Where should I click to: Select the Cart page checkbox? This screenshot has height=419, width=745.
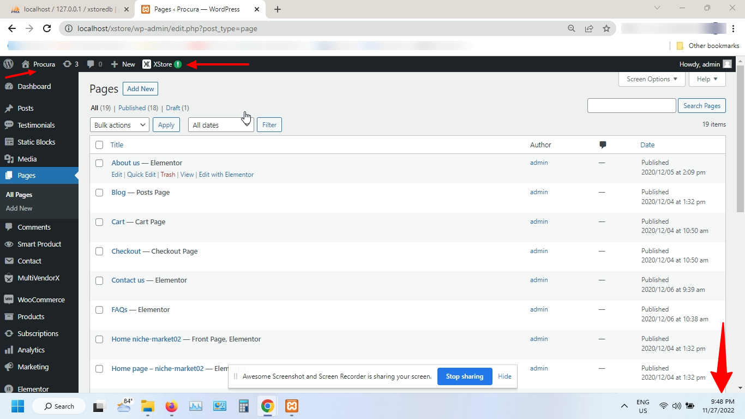[99, 222]
